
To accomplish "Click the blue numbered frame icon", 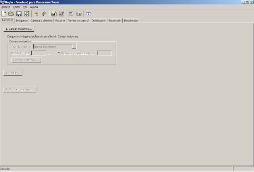I will click(89, 13).
